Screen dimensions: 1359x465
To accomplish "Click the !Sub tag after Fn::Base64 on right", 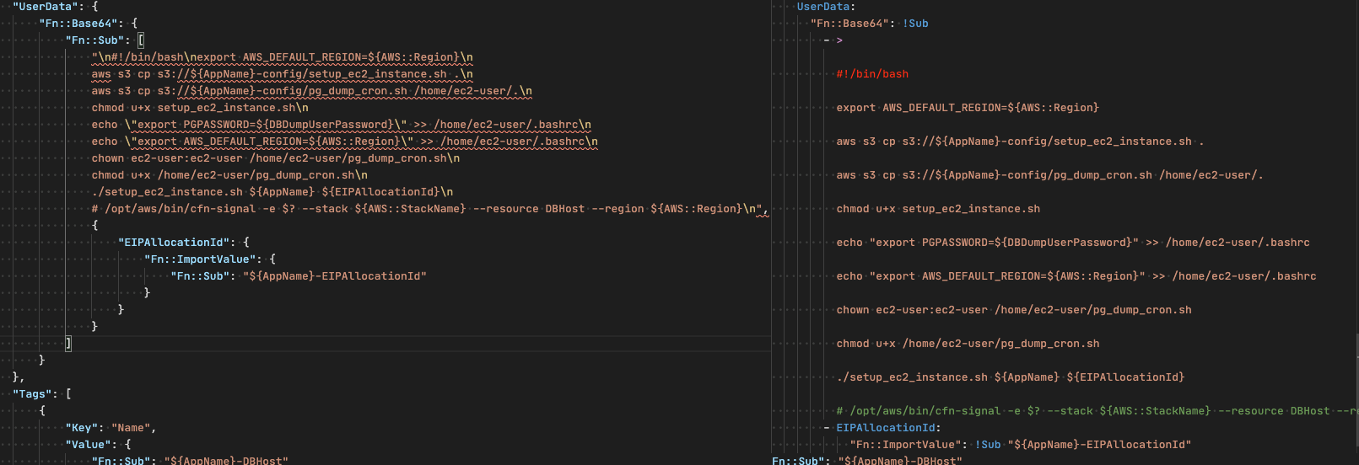I will tap(915, 24).
